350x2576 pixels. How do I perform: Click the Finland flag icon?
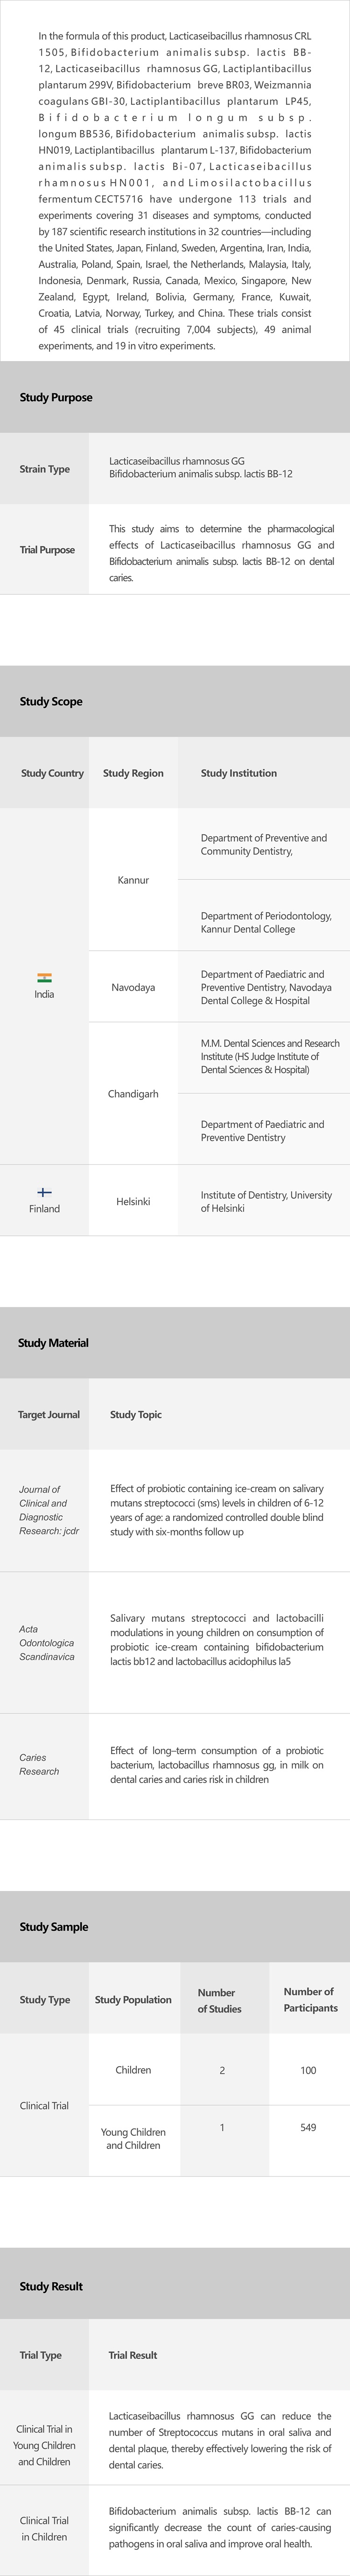44,1192
